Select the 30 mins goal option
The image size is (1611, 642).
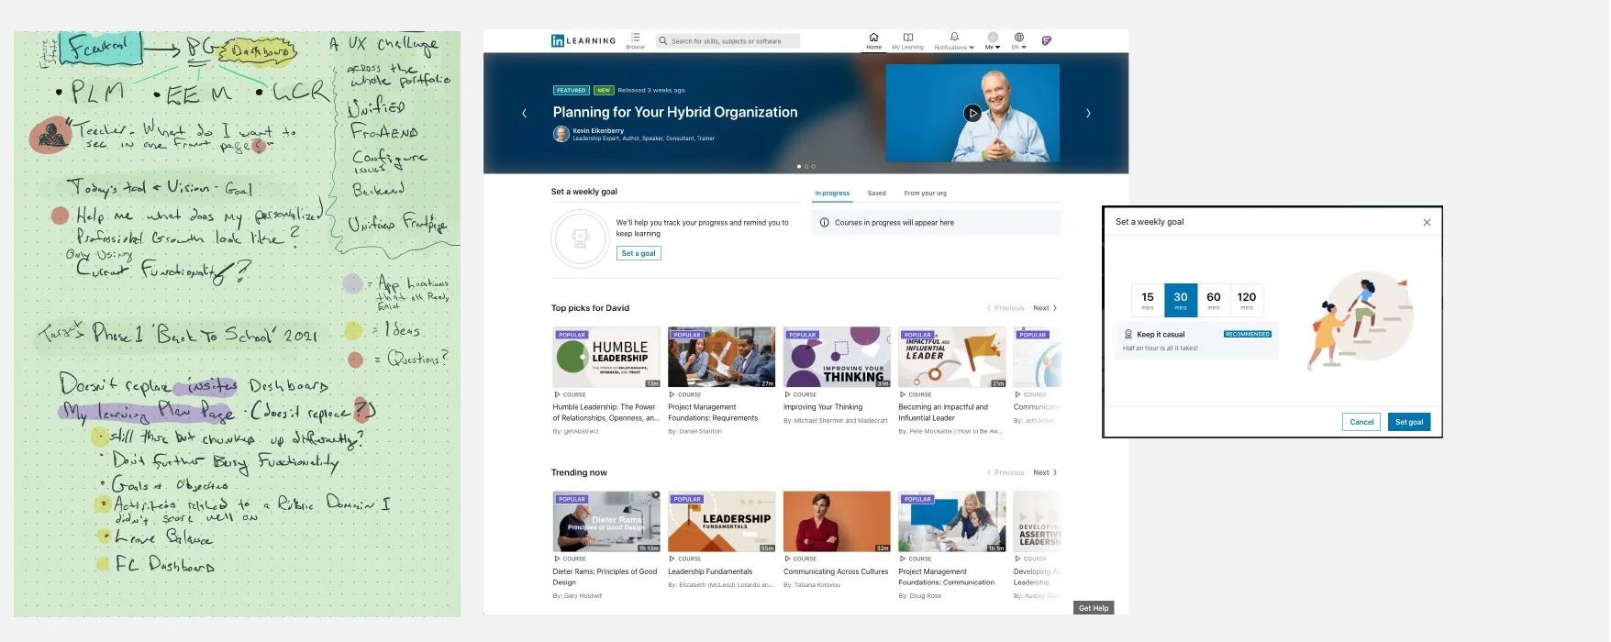1181,300
